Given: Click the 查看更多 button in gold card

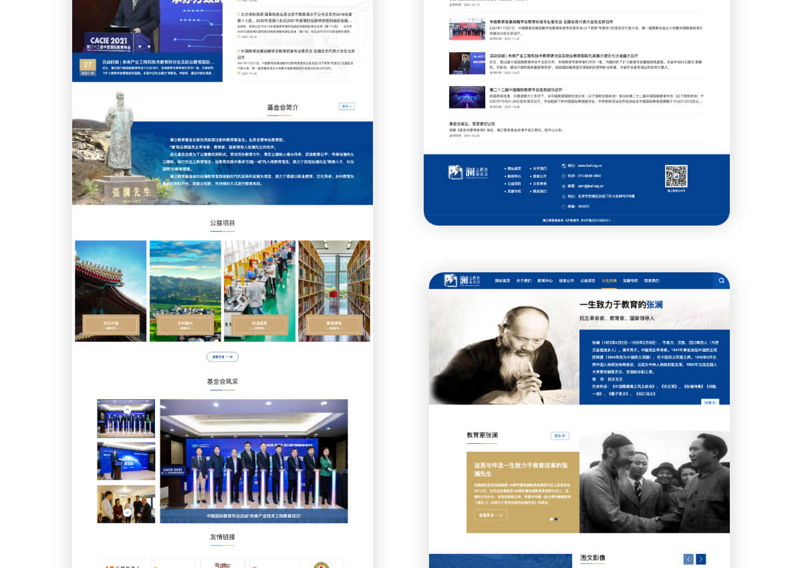Looking at the screenshot, I should (x=491, y=515).
